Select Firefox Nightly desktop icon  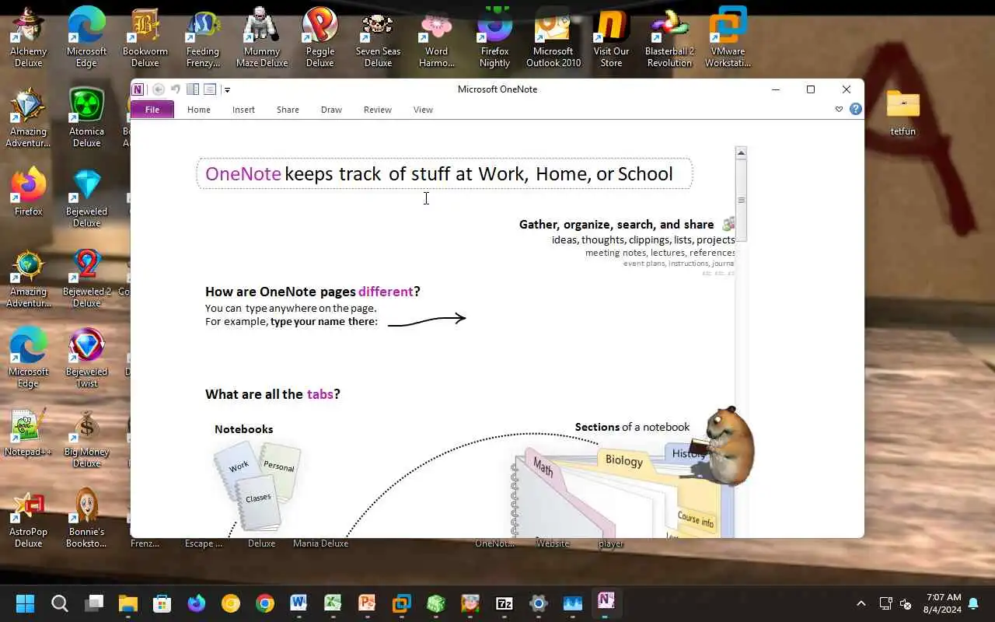coord(494,37)
